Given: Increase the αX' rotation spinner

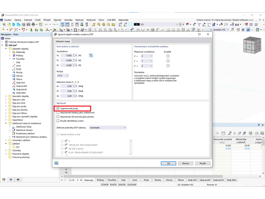Looking at the screenshot, I should [x=74, y=86].
